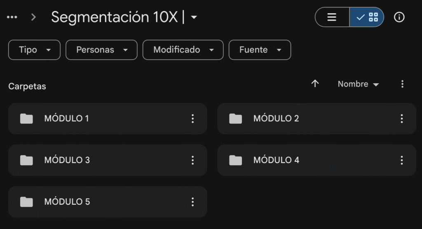Open more options for MÓDULO 5
The width and height of the screenshot is (422, 229).
coord(192,202)
